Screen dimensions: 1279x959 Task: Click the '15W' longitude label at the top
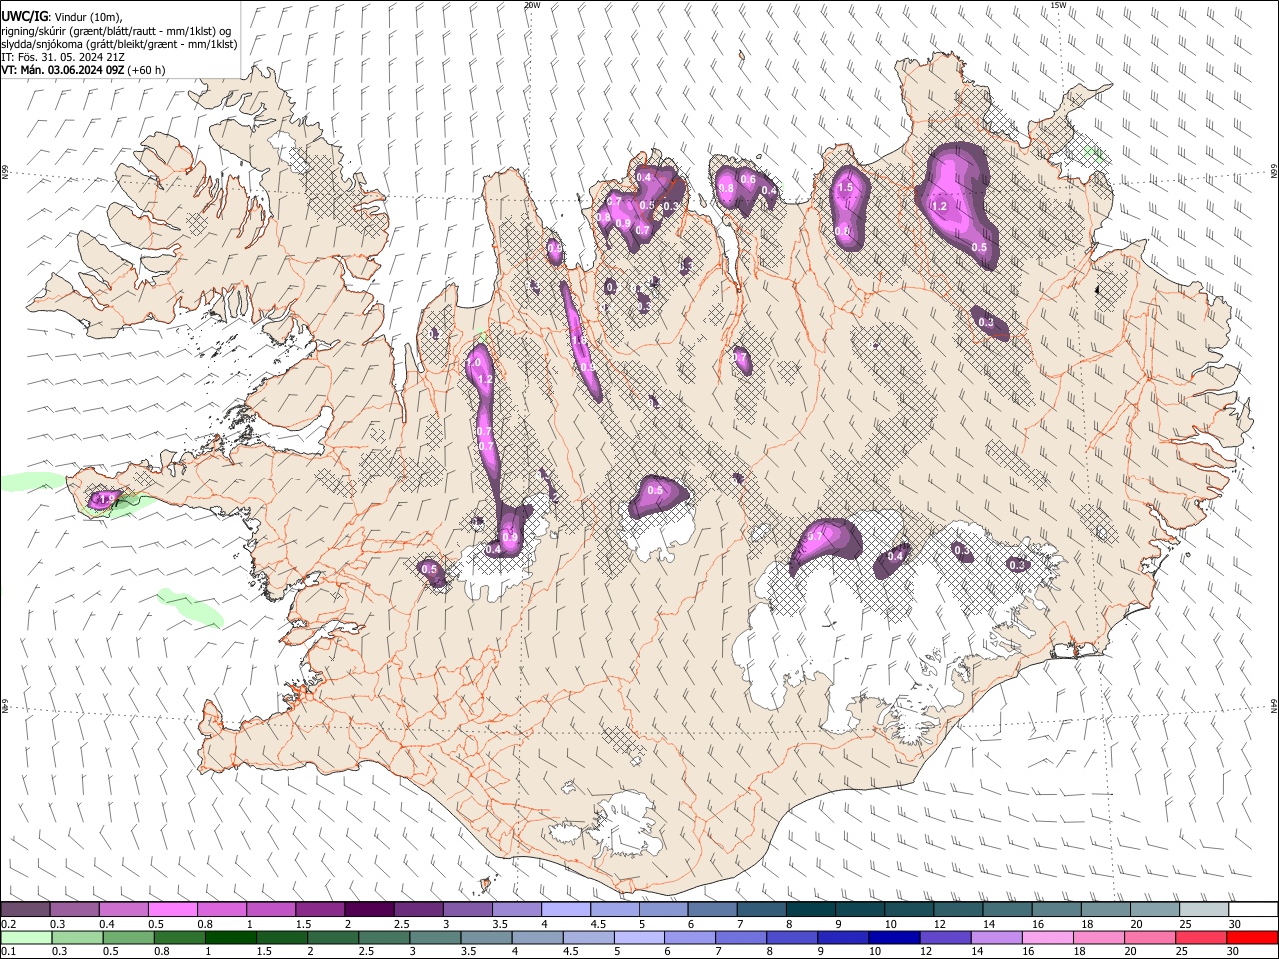(x=1058, y=5)
